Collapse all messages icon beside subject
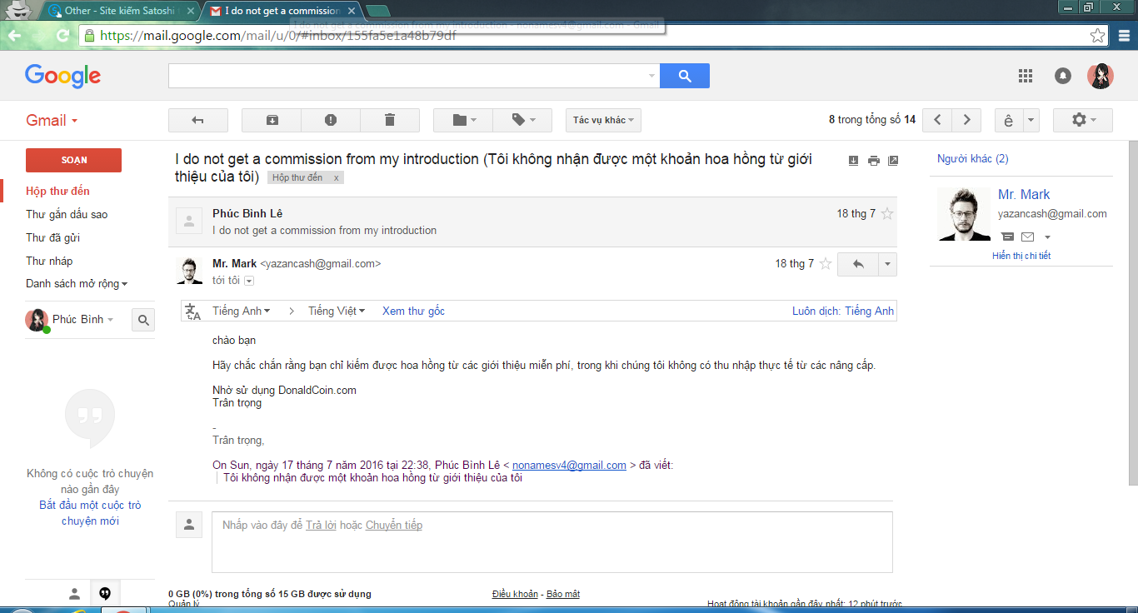 pos(854,161)
